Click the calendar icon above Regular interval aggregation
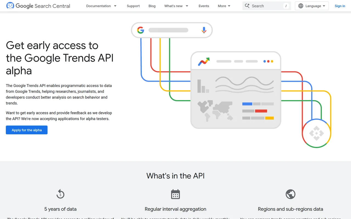This screenshot has width=351, height=219. click(175, 194)
